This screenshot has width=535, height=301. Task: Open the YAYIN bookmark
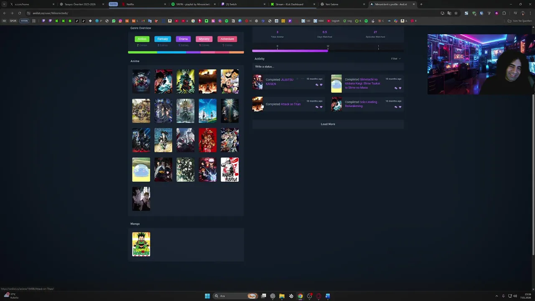[x=24, y=21]
